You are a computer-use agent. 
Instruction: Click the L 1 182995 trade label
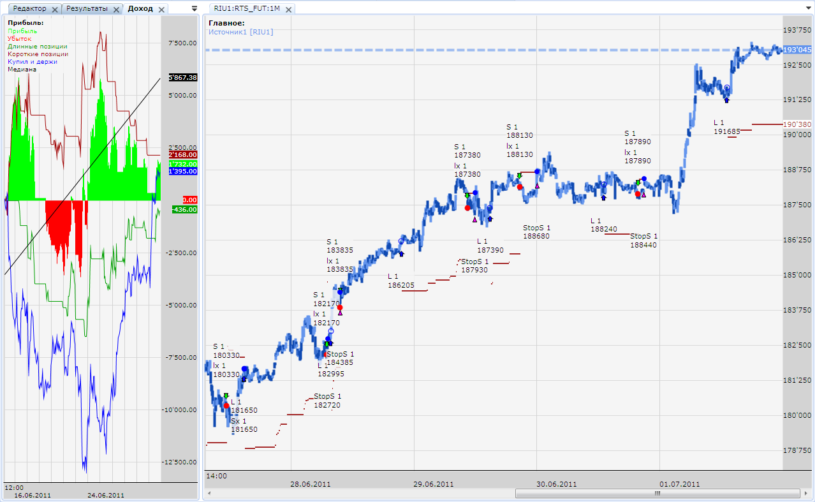point(331,370)
